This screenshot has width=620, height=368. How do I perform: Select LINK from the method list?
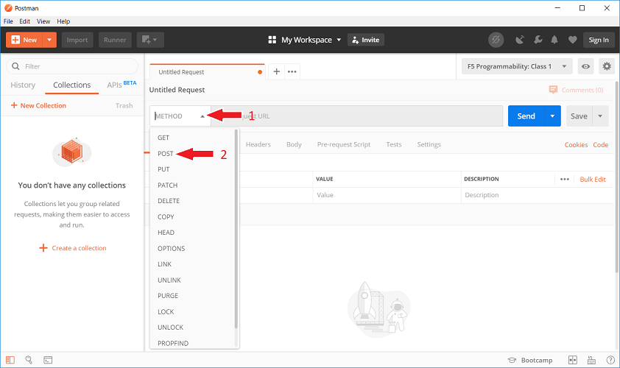[193, 264]
